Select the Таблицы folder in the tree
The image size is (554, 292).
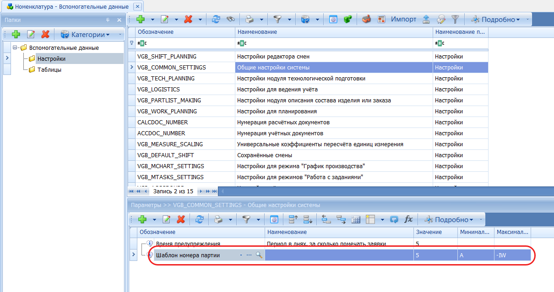[x=49, y=69]
